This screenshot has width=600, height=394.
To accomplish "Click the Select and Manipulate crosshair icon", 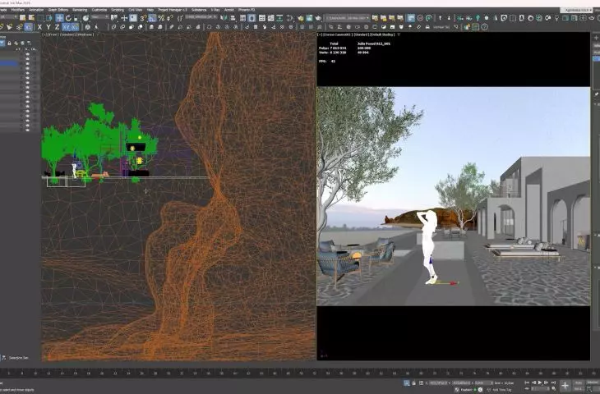I will 124,18.
